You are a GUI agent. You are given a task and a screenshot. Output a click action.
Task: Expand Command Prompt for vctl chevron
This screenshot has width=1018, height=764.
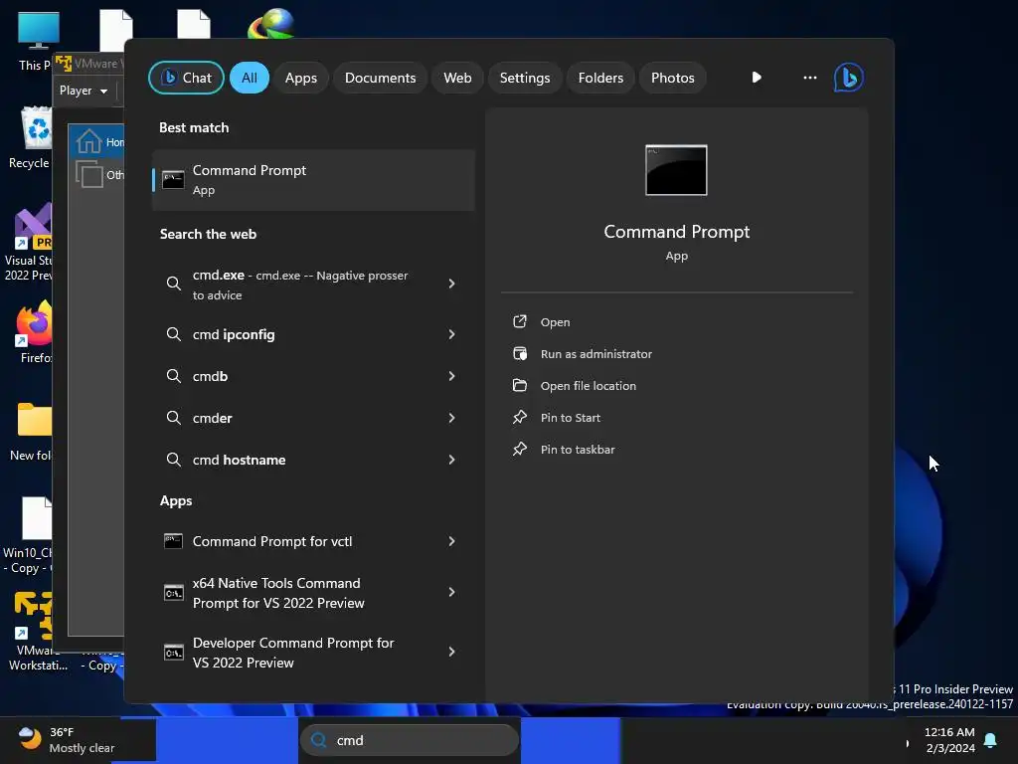click(x=452, y=541)
